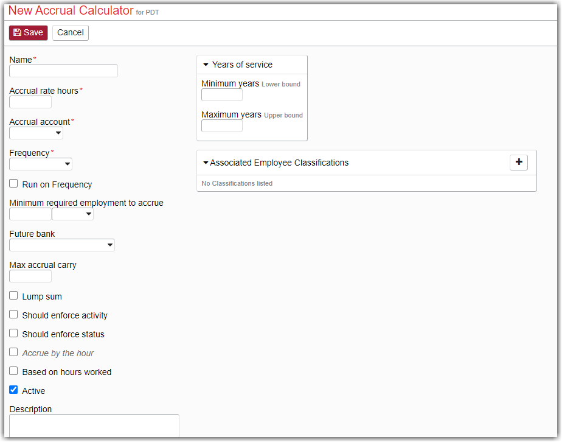This screenshot has width=562, height=442.
Task: Check Based on hours worked
Action: click(x=13, y=371)
